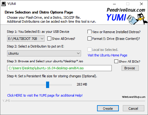Image resolution: width=148 pixels, height=115 pixels.
Task: Click Drive Selection and Distro Options heading
Action: click(x=39, y=12)
